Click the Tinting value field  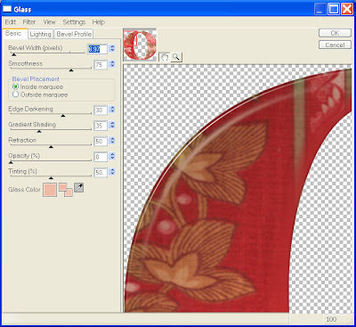click(x=101, y=172)
